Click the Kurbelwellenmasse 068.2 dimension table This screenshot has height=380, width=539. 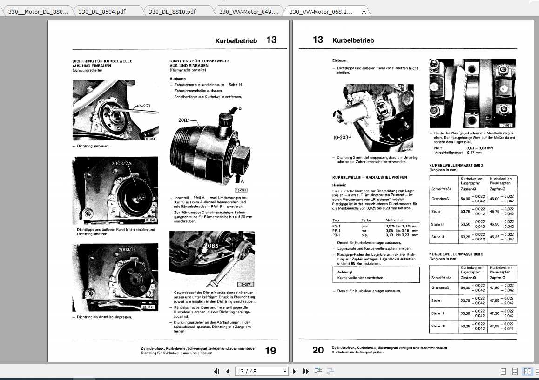click(473, 209)
